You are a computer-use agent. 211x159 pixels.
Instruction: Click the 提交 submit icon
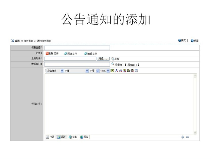pyautogui.click(x=180, y=40)
